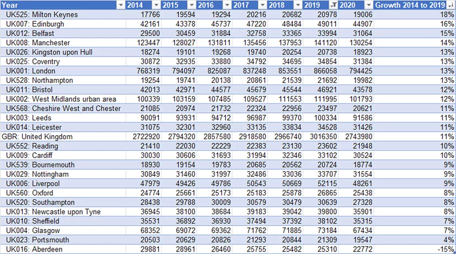The image size is (456, 254).
Task: Open the 2015 column filter dropdown
Action: 191,5
